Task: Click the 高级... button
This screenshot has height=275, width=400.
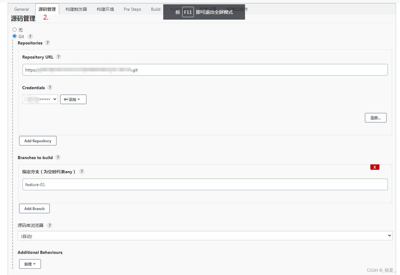Action: (376, 118)
